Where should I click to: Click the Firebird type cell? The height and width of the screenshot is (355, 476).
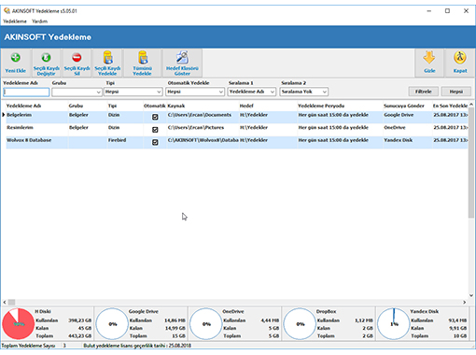(117, 140)
